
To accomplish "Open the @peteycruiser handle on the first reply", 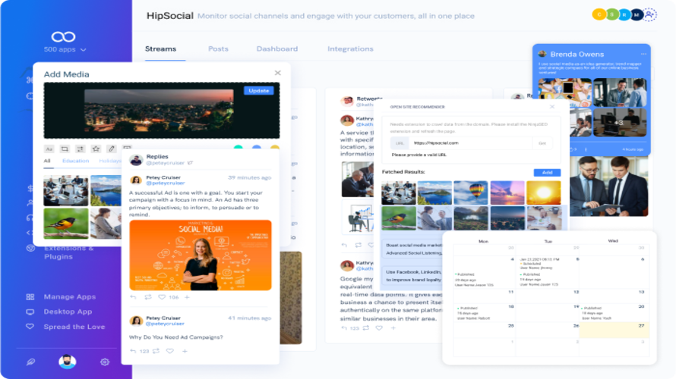I will pyautogui.click(x=165, y=183).
